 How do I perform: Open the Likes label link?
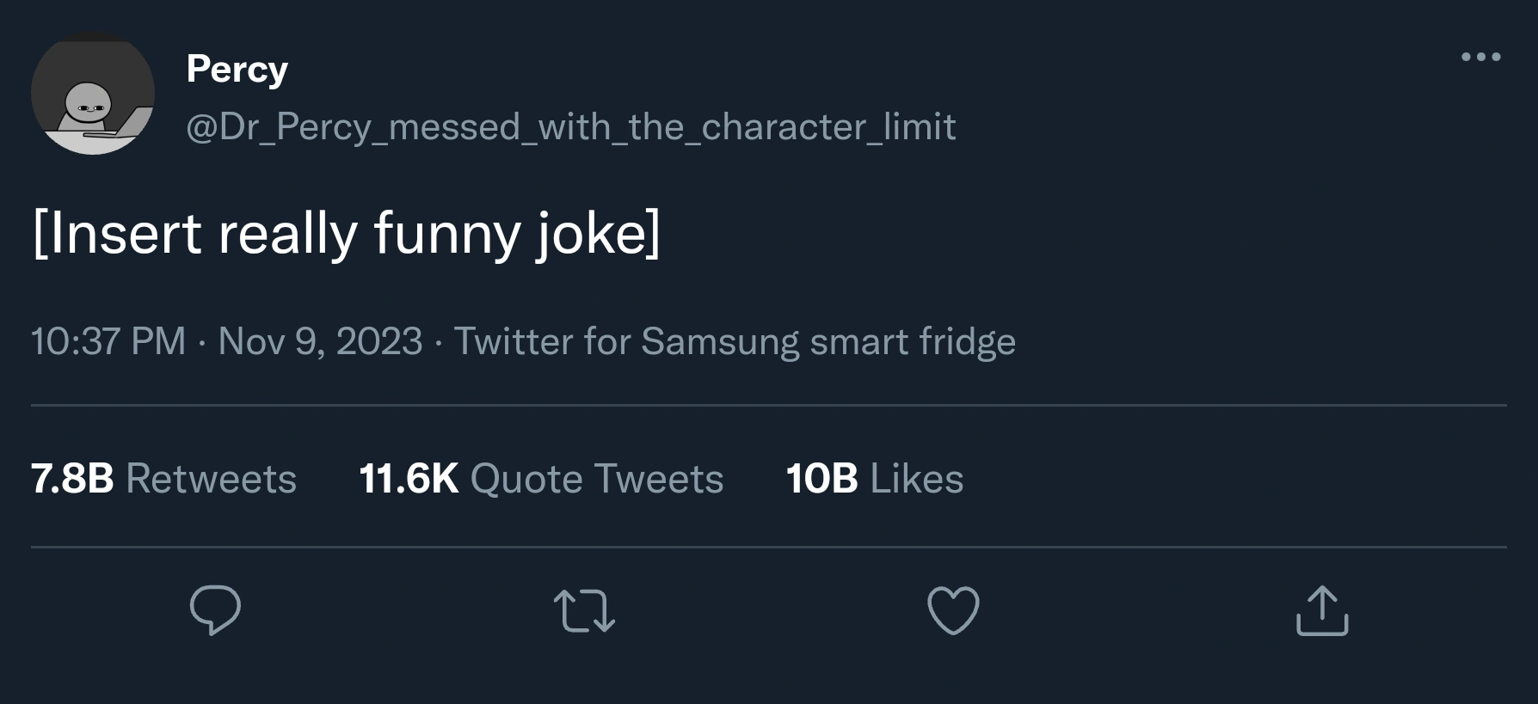pos(916,479)
